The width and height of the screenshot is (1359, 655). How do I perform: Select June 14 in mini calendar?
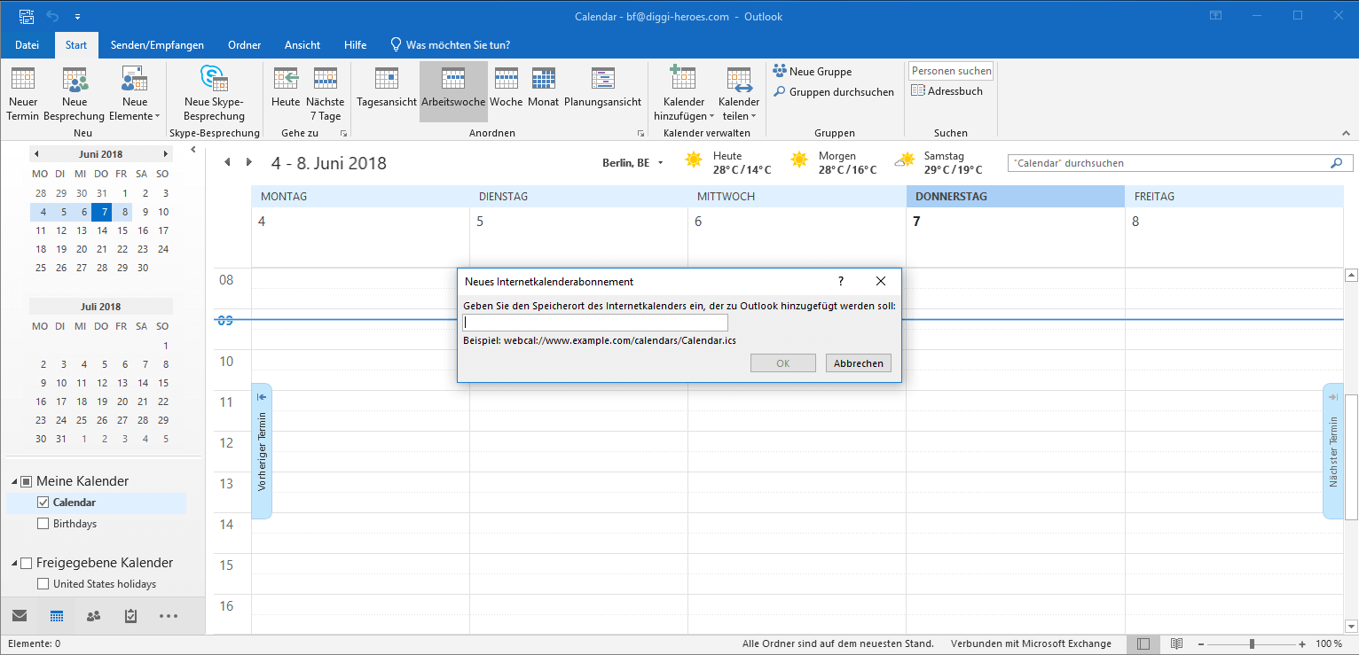[102, 230]
